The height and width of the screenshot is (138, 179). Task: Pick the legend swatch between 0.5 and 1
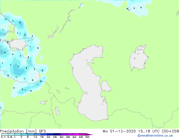(x=11, y=134)
